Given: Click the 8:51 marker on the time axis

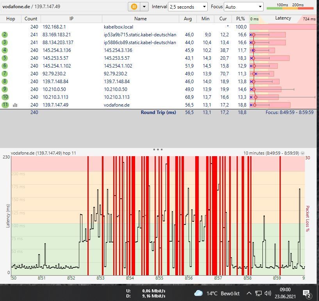Looking at the screenshot, I should tap(41, 278).
